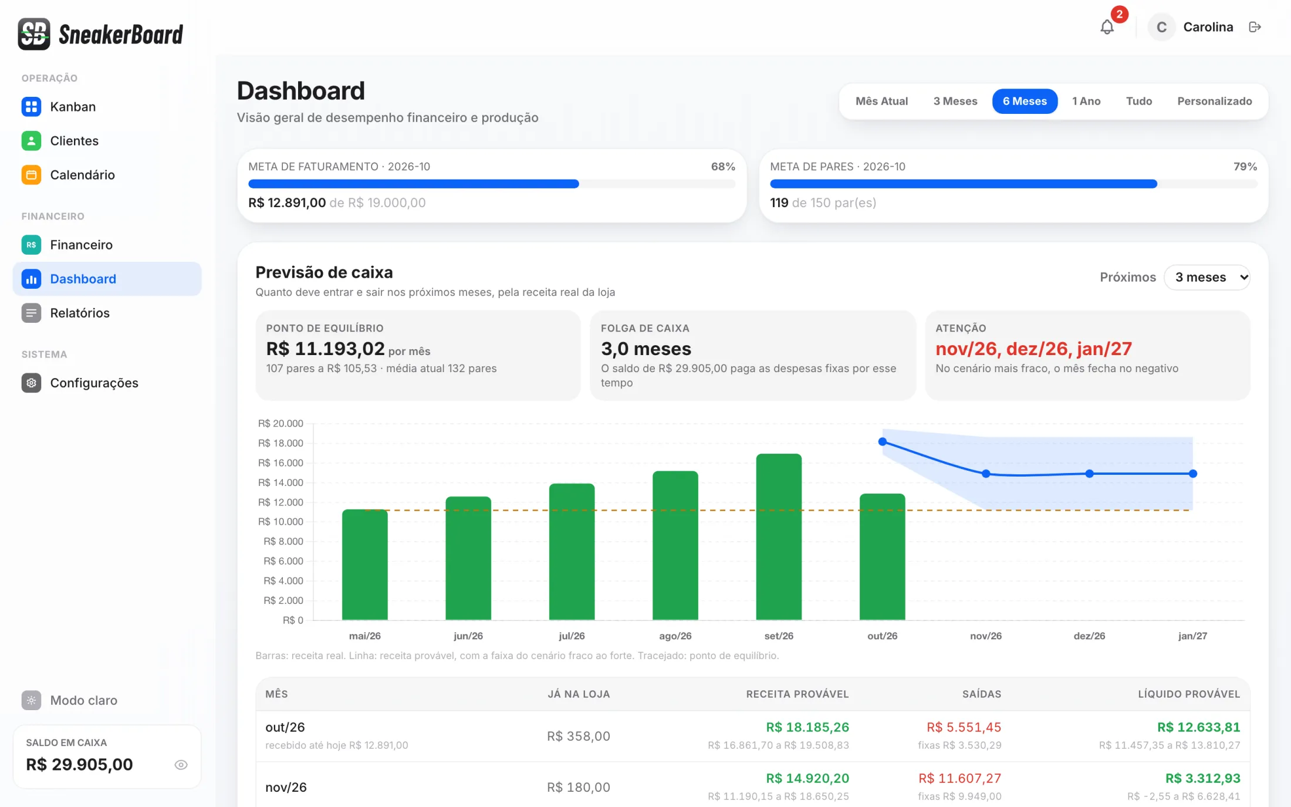Image resolution: width=1291 pixels, height=807 pixels.
Task: Open the Kanban board icon
Action: [31, 107]
